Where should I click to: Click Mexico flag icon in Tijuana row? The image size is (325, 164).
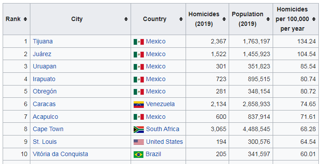[x=139, y=42]
